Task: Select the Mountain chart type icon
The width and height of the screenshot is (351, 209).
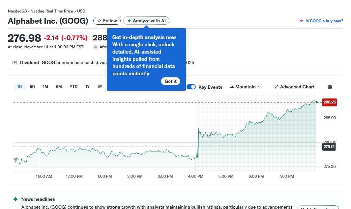Action: pos(233,87)
